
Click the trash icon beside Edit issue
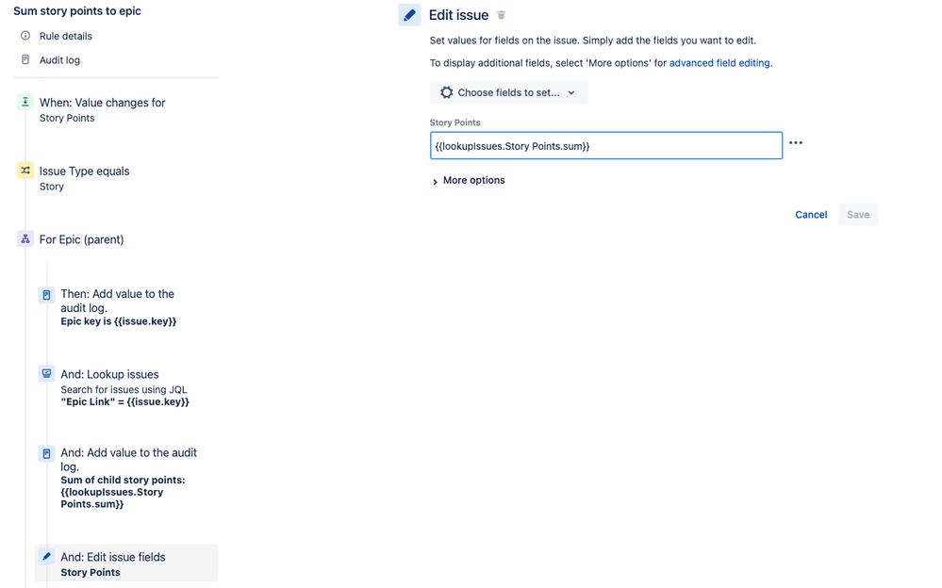click(x=501, y=15)
